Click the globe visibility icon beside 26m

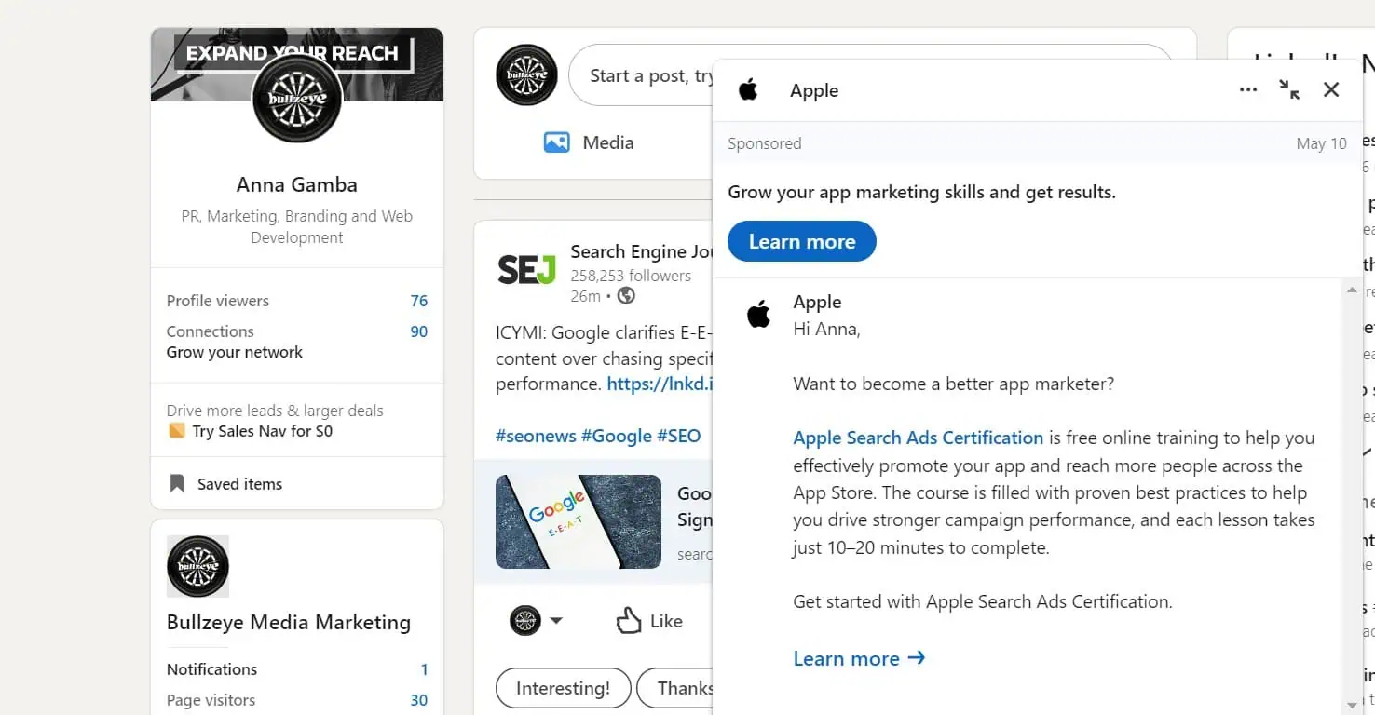[x=627, y=295]
